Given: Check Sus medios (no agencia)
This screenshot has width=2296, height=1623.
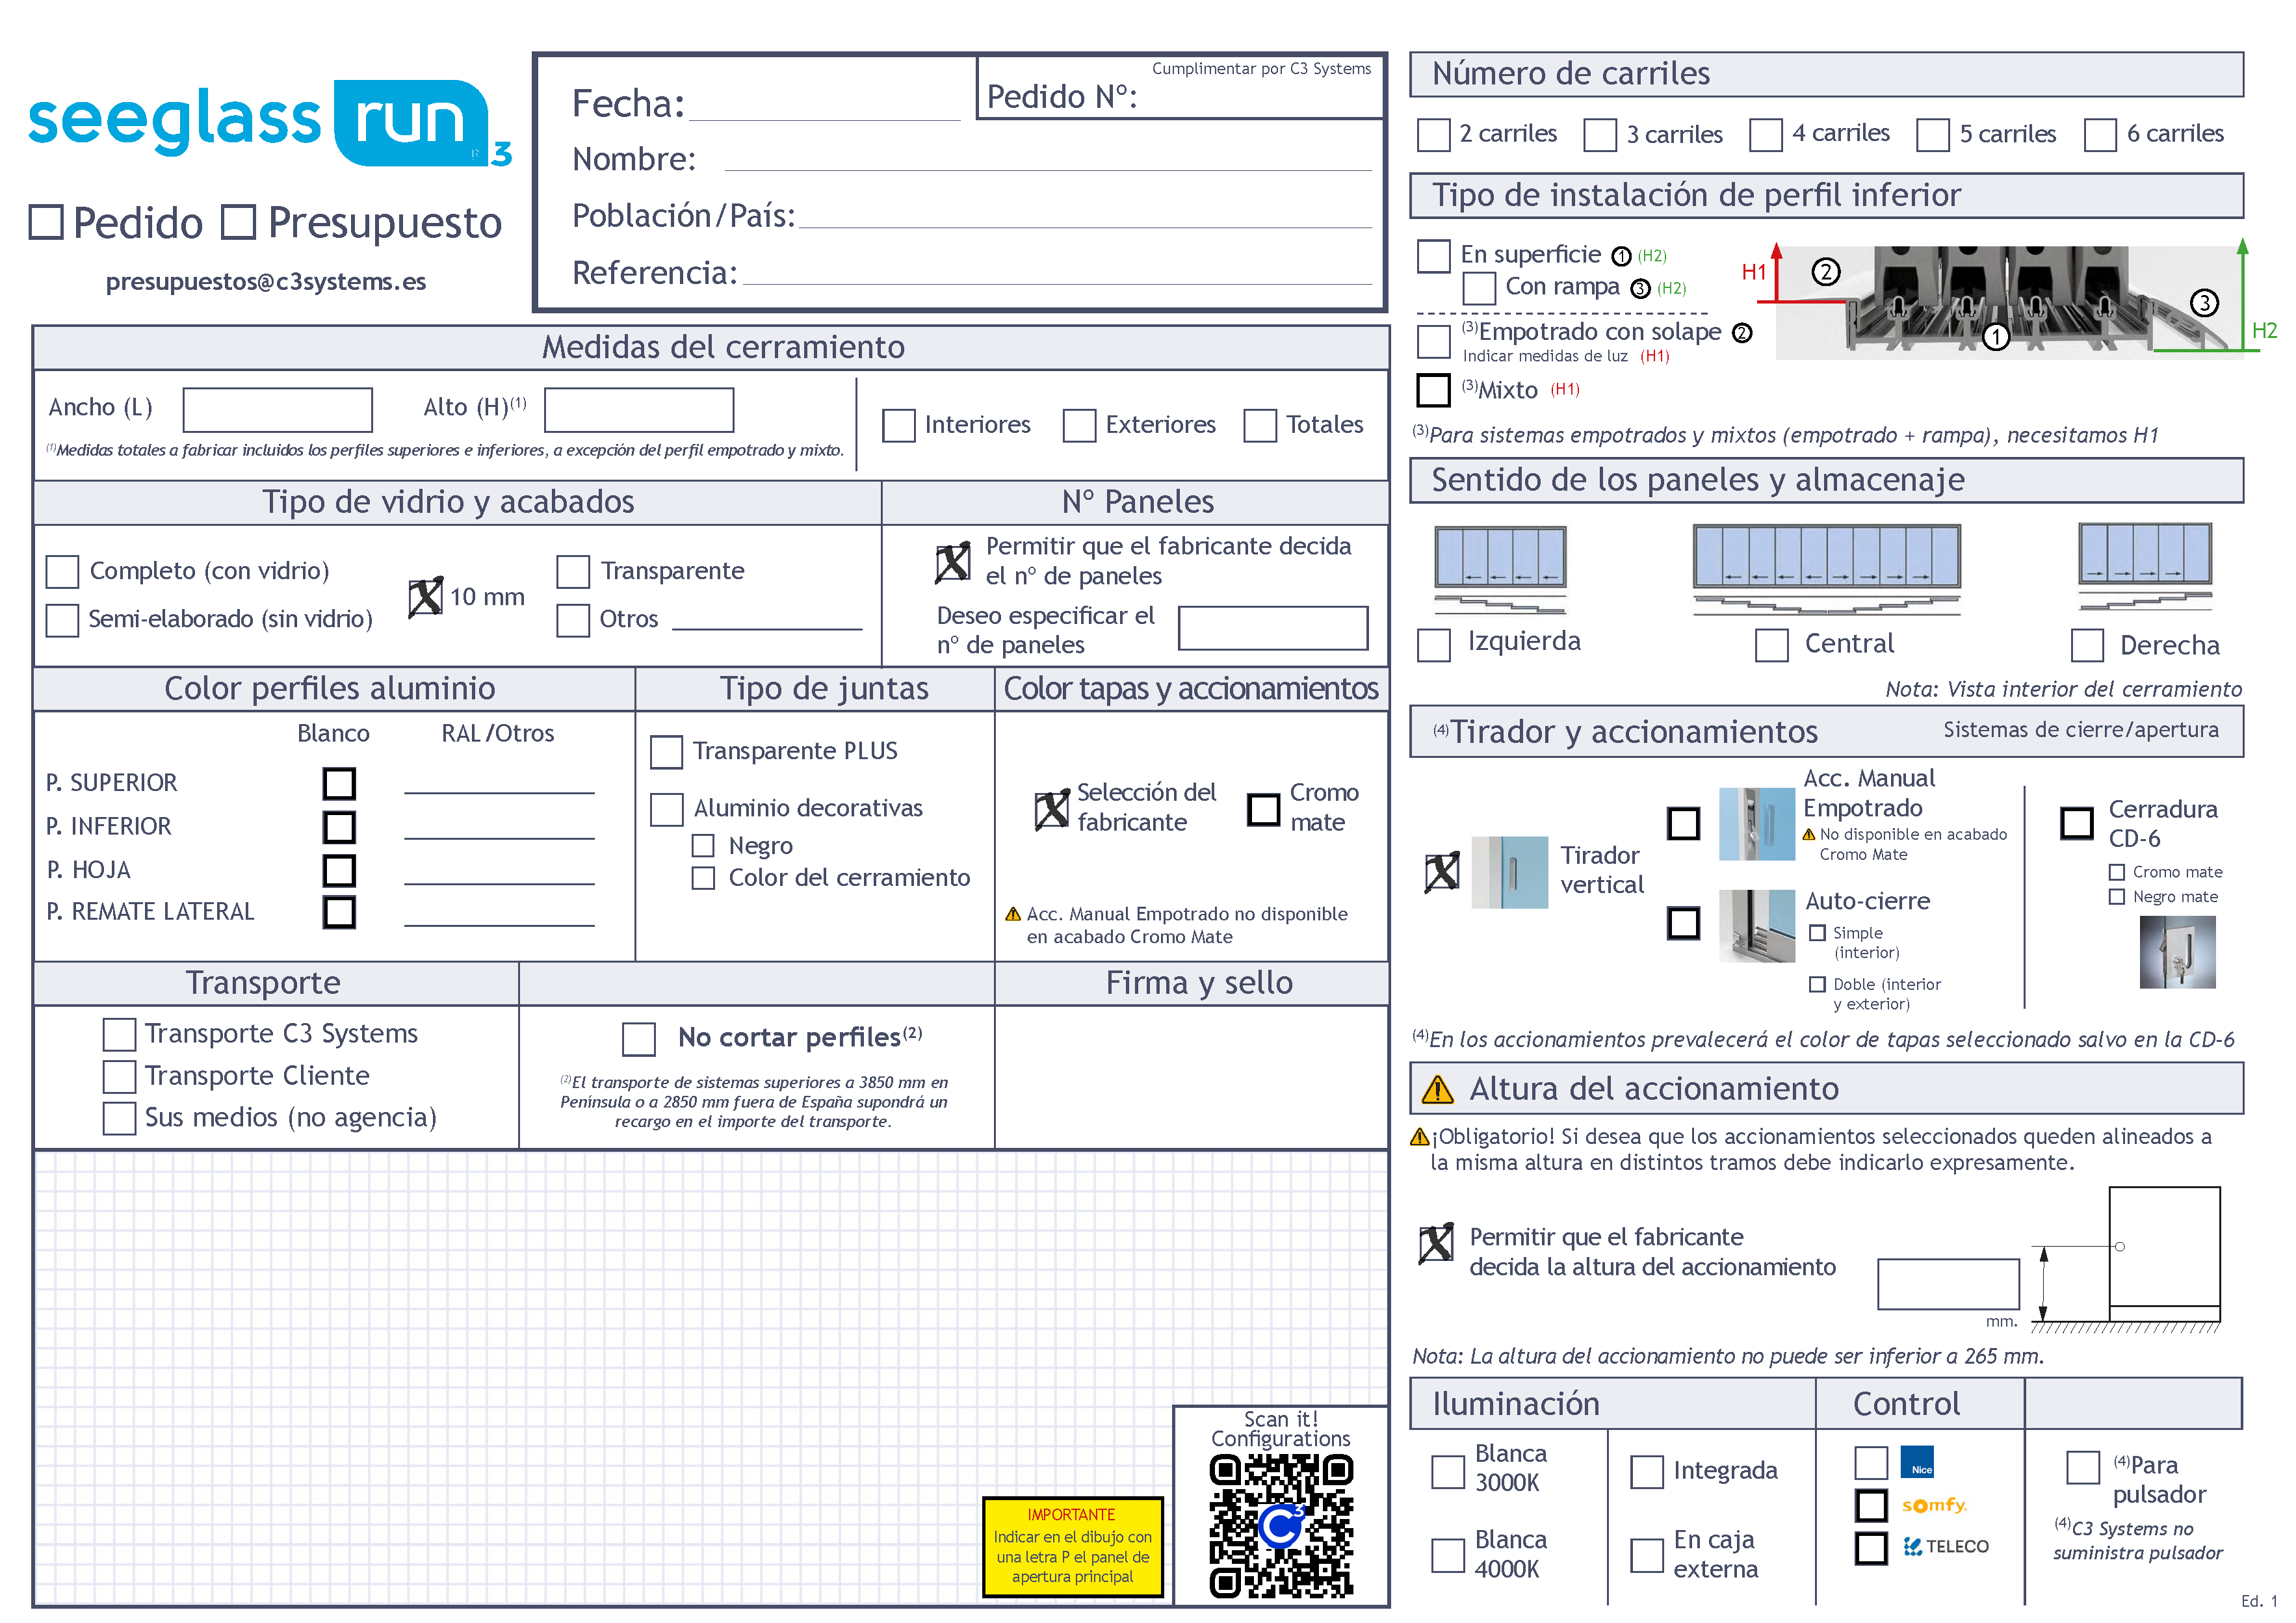Looking at the screenshot, I should pyautogui.click(x=119, y=1118).
